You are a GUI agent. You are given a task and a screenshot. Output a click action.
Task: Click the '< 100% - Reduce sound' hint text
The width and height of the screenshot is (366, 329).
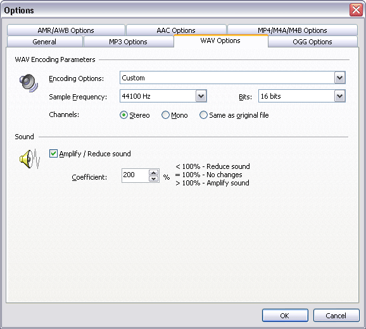click(213, 166)
